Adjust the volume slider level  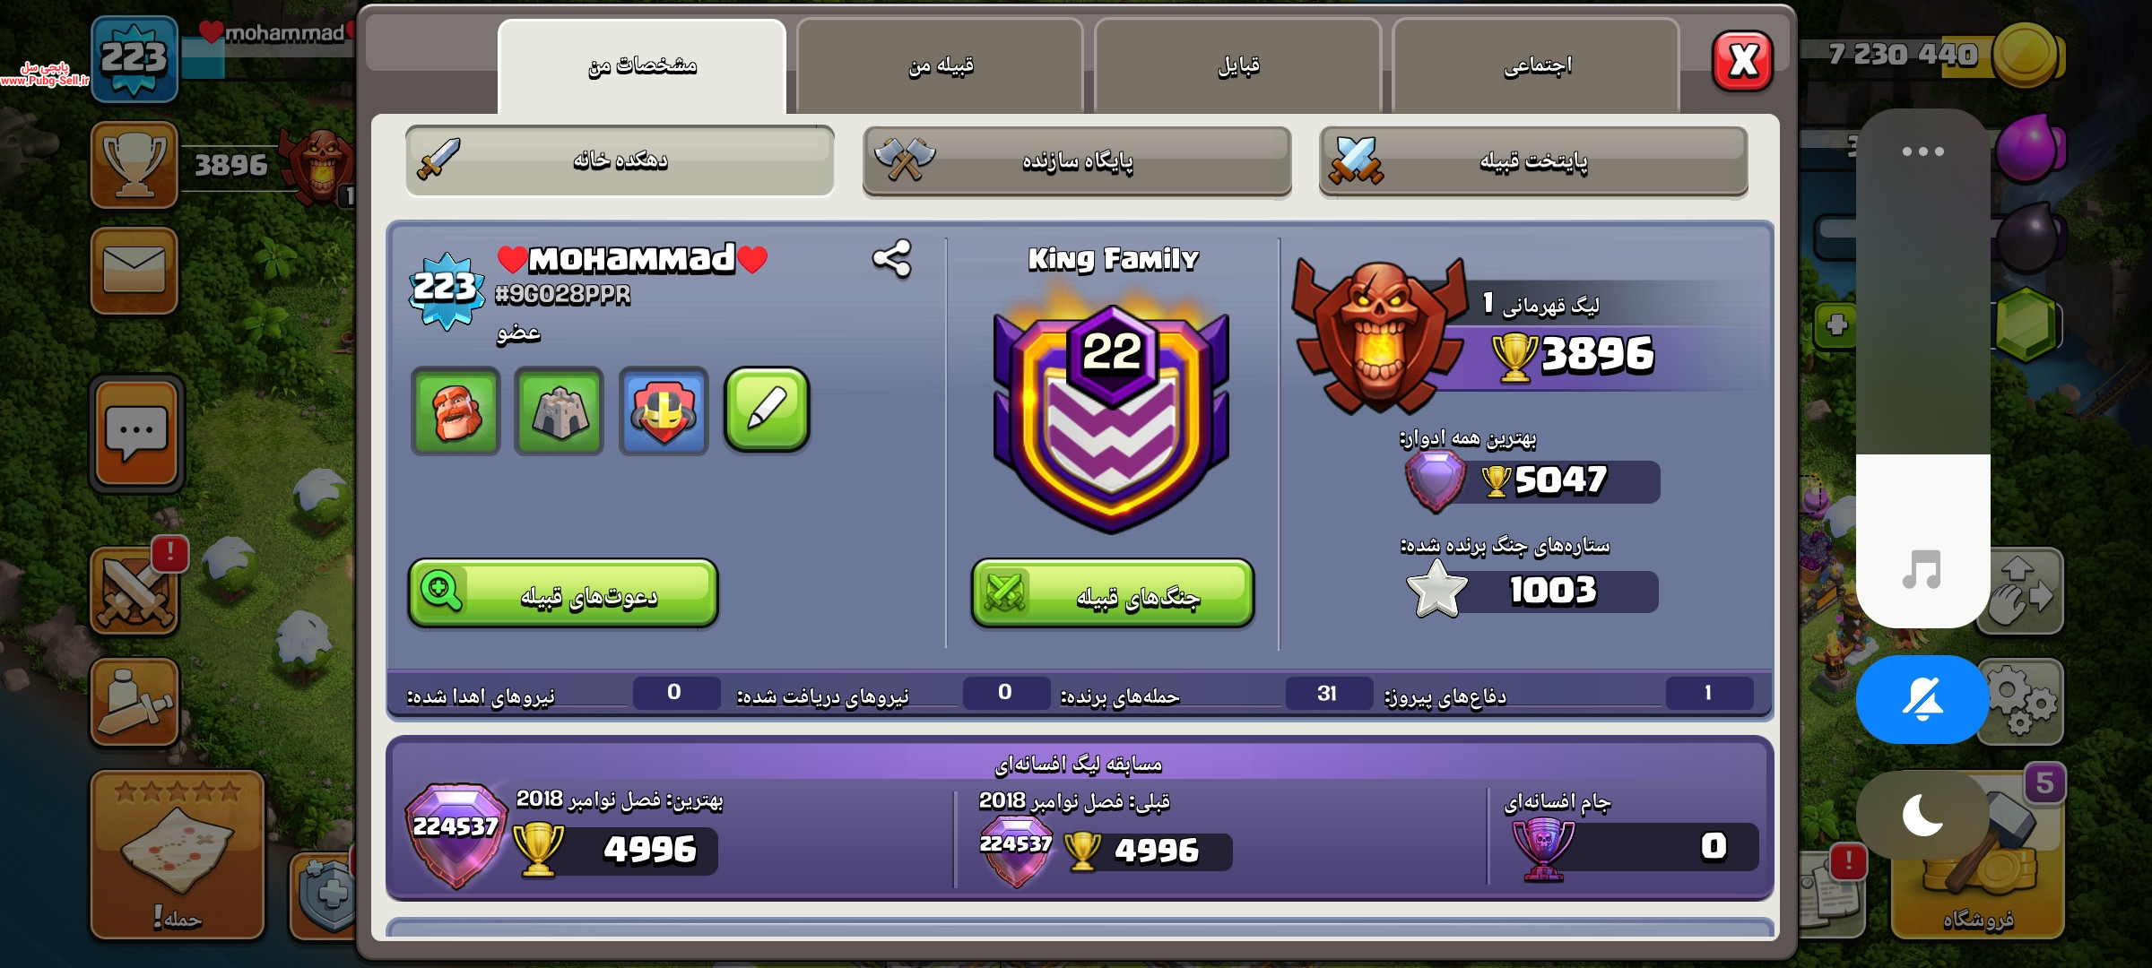(x=1923, y=368)
